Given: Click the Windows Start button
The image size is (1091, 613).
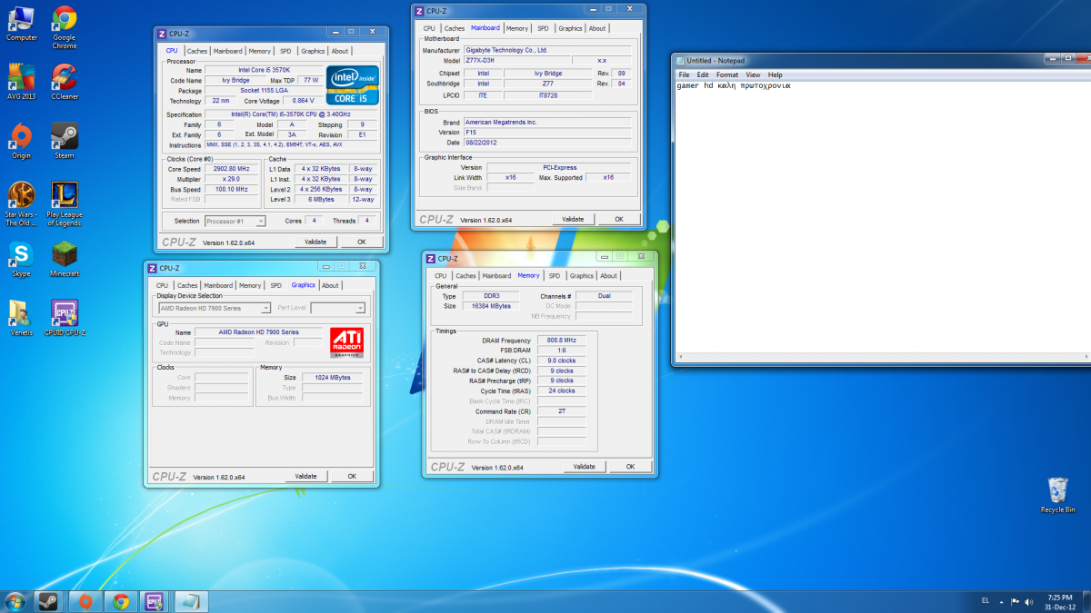Looking at the screenshot, I should (15, 601).
